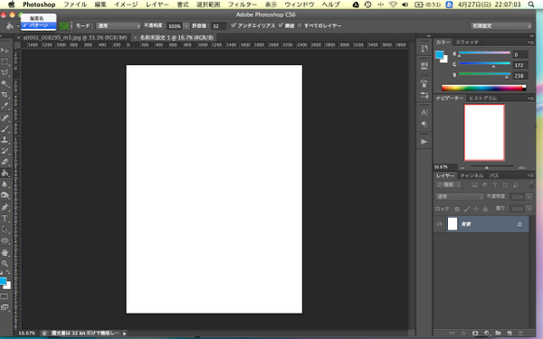
Task: Select the History Brush tool
Action: click(5, 151)
